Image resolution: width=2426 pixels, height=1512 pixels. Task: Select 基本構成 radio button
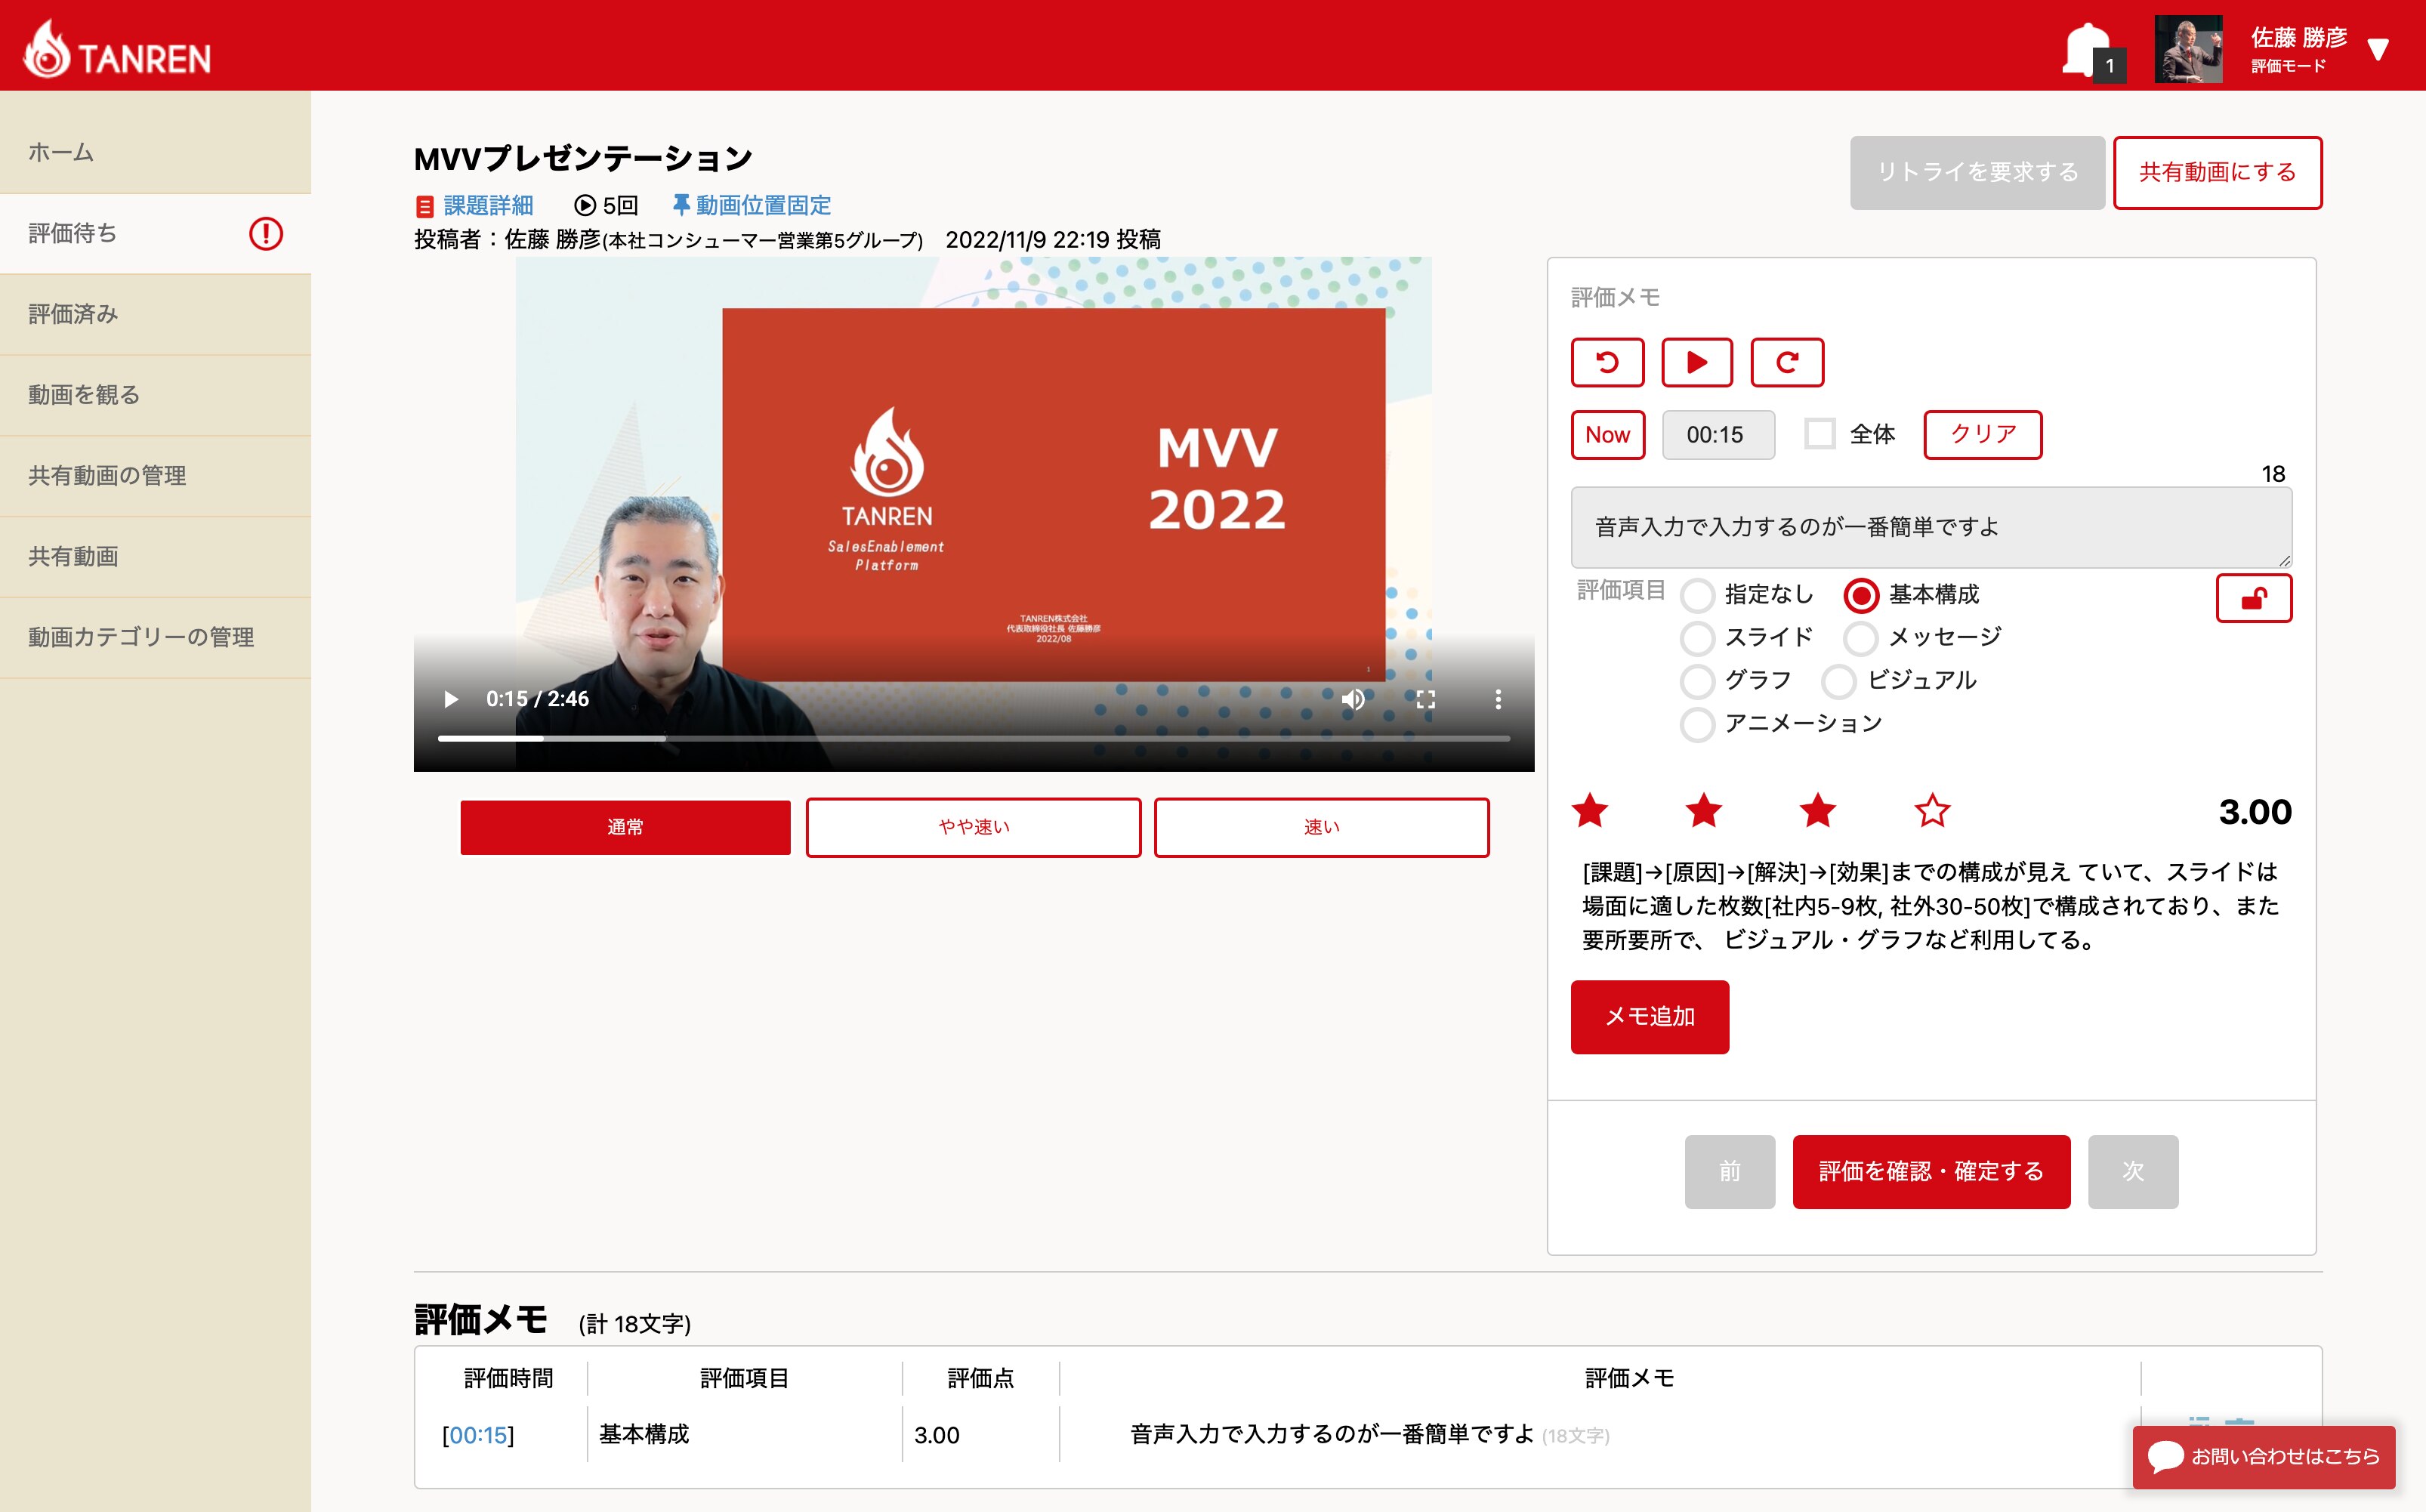pos(1860,596)
